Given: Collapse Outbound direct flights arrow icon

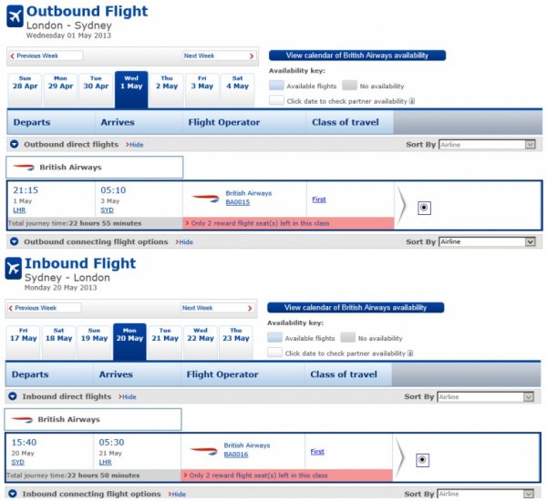Looking at the screenshot, I should tap(14, 145).
